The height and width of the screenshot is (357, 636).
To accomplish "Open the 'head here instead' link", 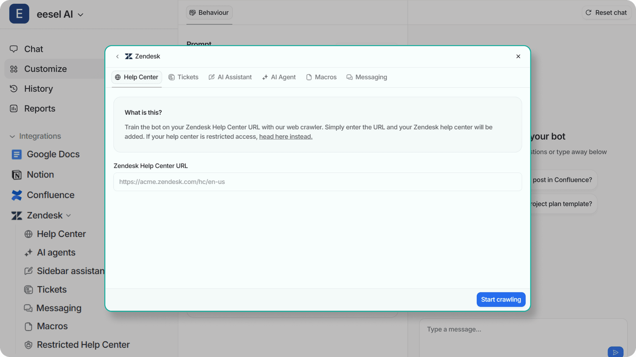I will (x=286, y=136).
